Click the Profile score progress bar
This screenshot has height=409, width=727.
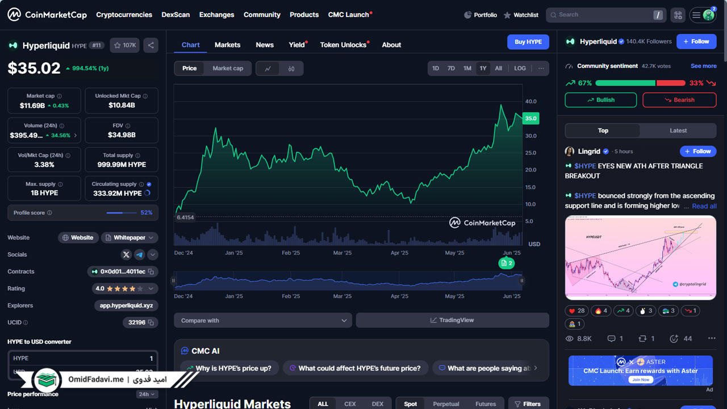pyautogui.click(x=122, y=213)
